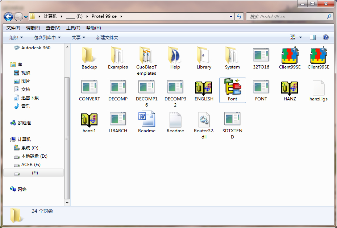
Task: Open the 查看(V) menu
Action: (53, 28)
